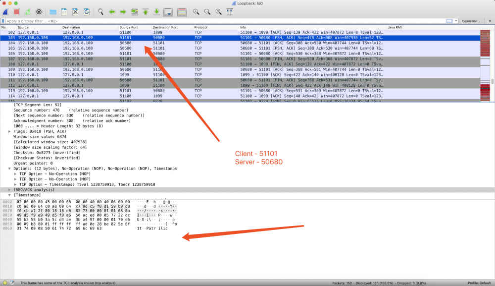This screenshot has height=286, width=495.
Task: Stop the running capture
Action: pos(16,12)
